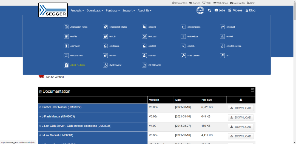Open the J-Link / J-Trace icon

pos(66,65)
